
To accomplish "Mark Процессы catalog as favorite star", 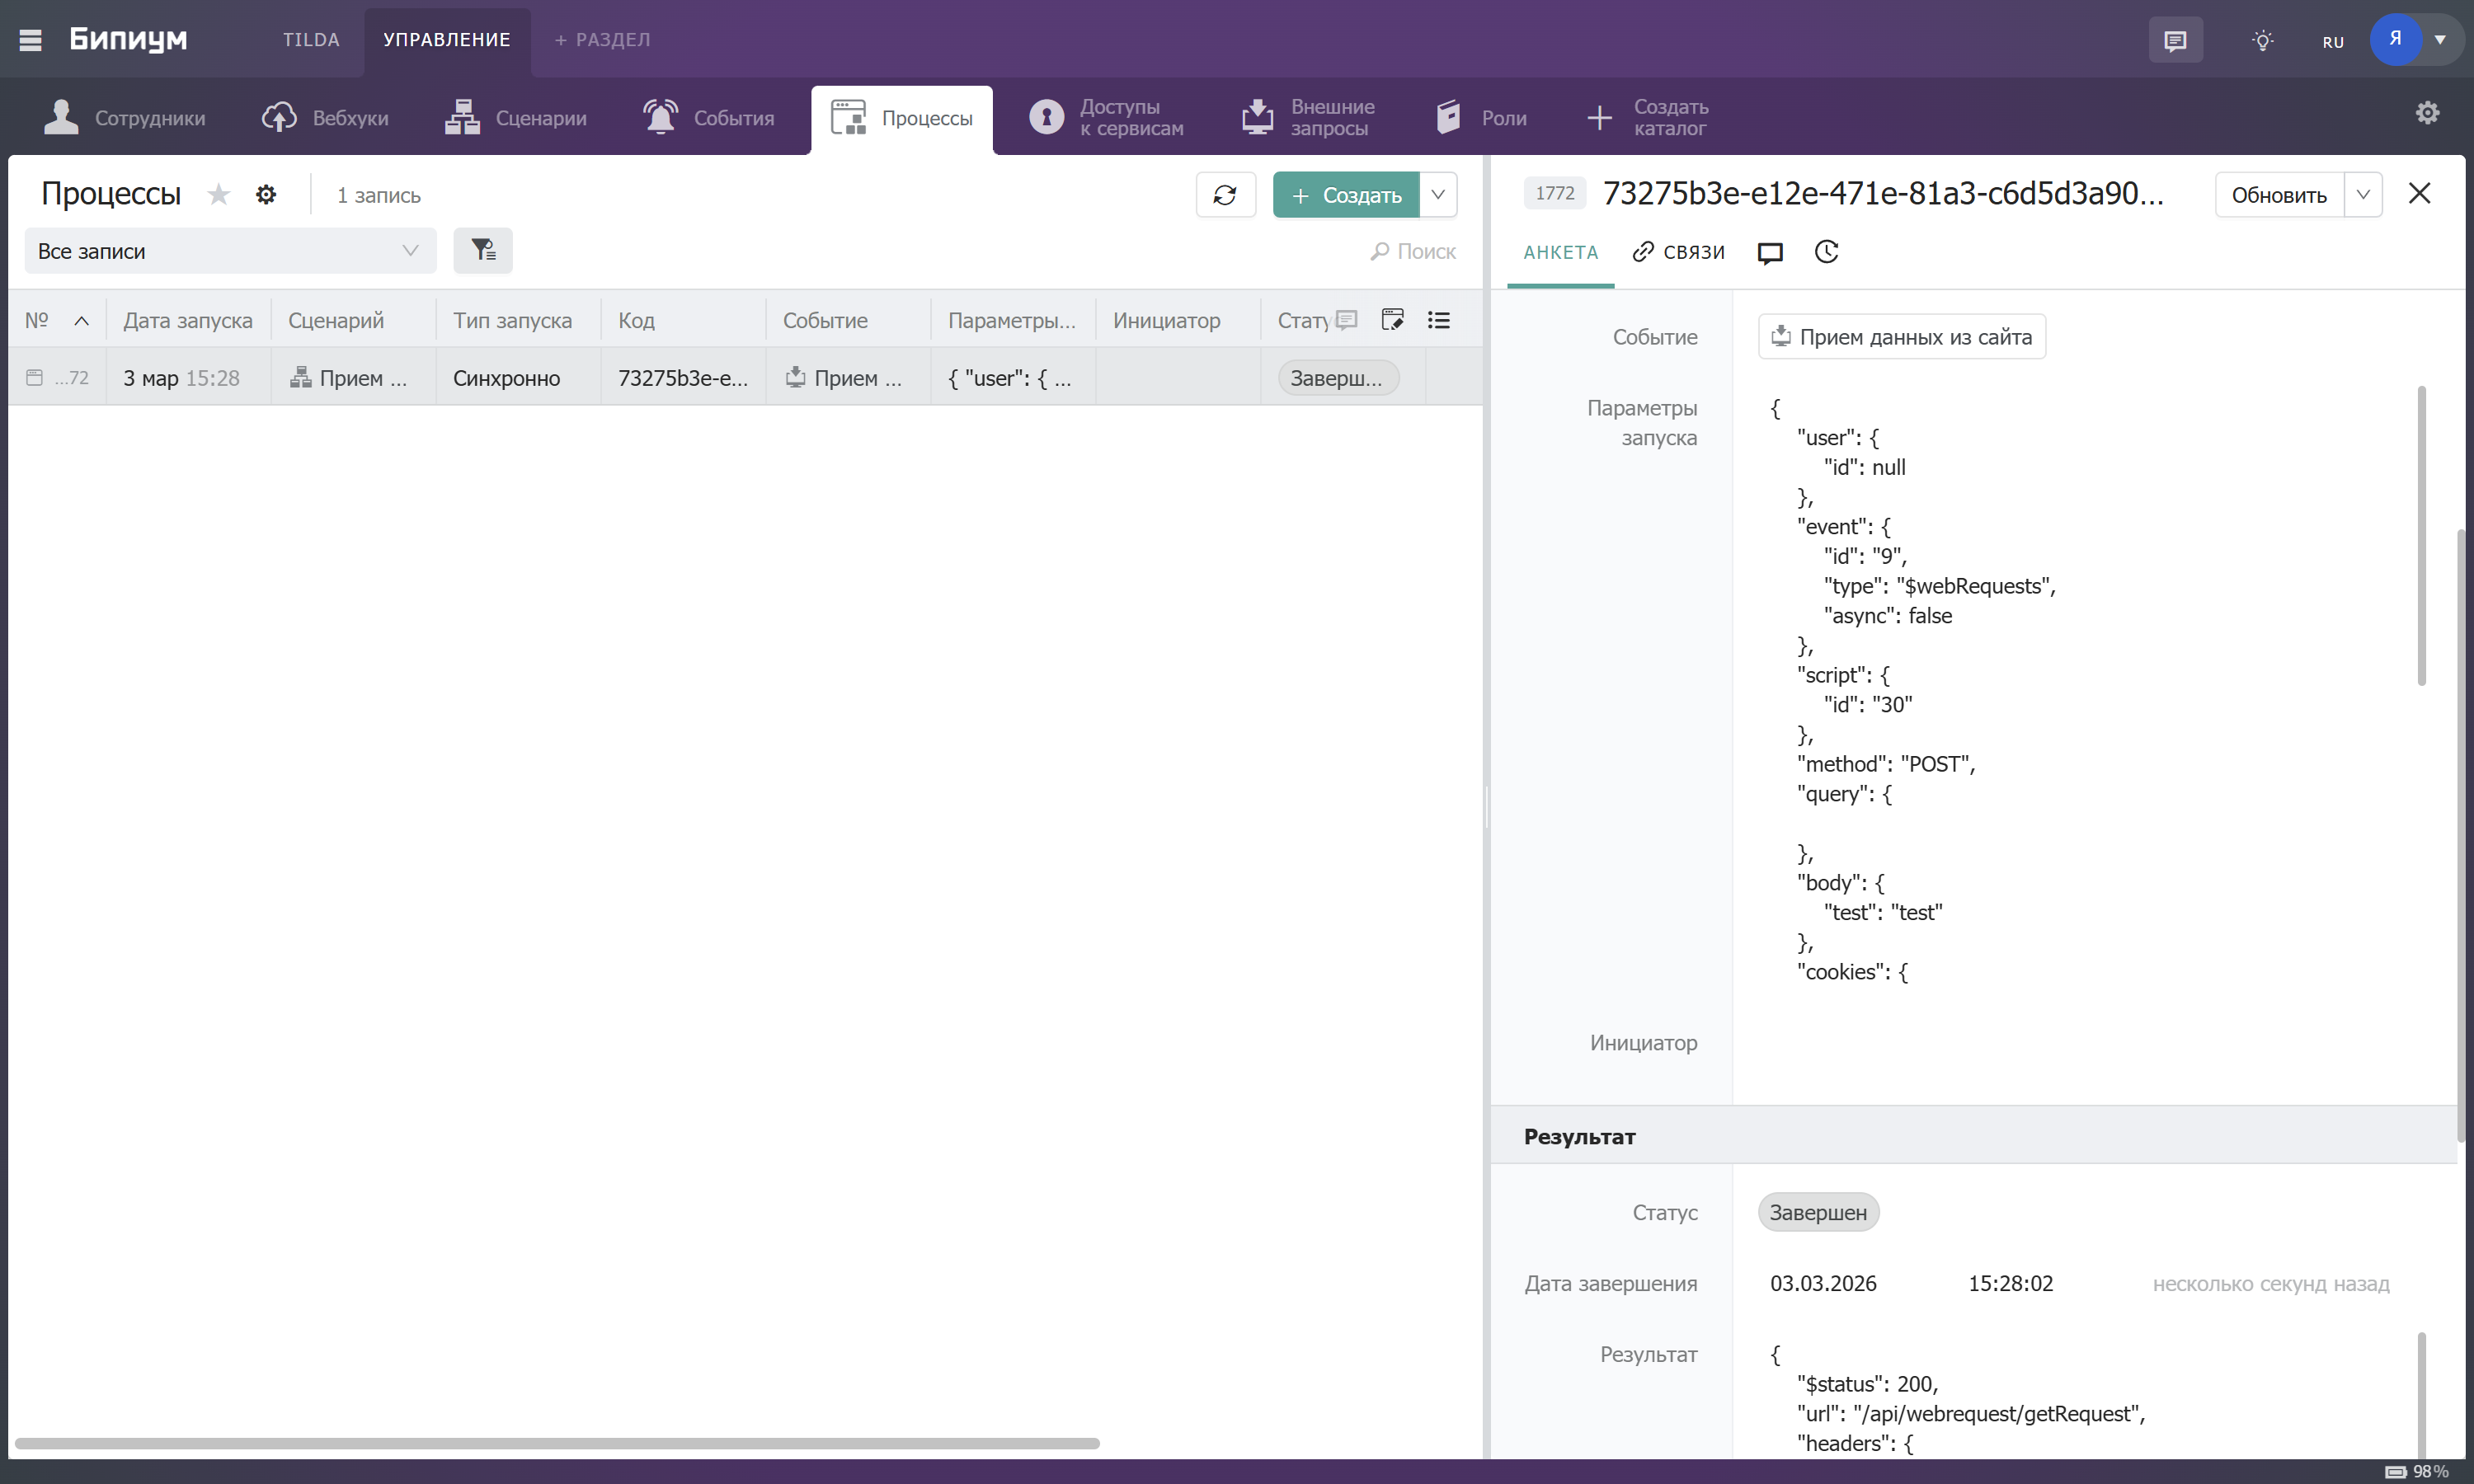I will (x=218, y=194).
